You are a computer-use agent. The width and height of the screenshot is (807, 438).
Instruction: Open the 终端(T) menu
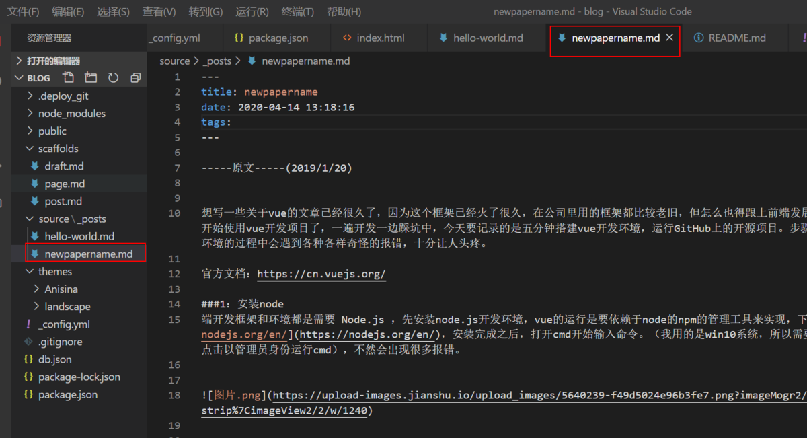(297, 11)
